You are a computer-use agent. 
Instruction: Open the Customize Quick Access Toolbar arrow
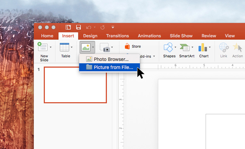[x=113, y=27]
